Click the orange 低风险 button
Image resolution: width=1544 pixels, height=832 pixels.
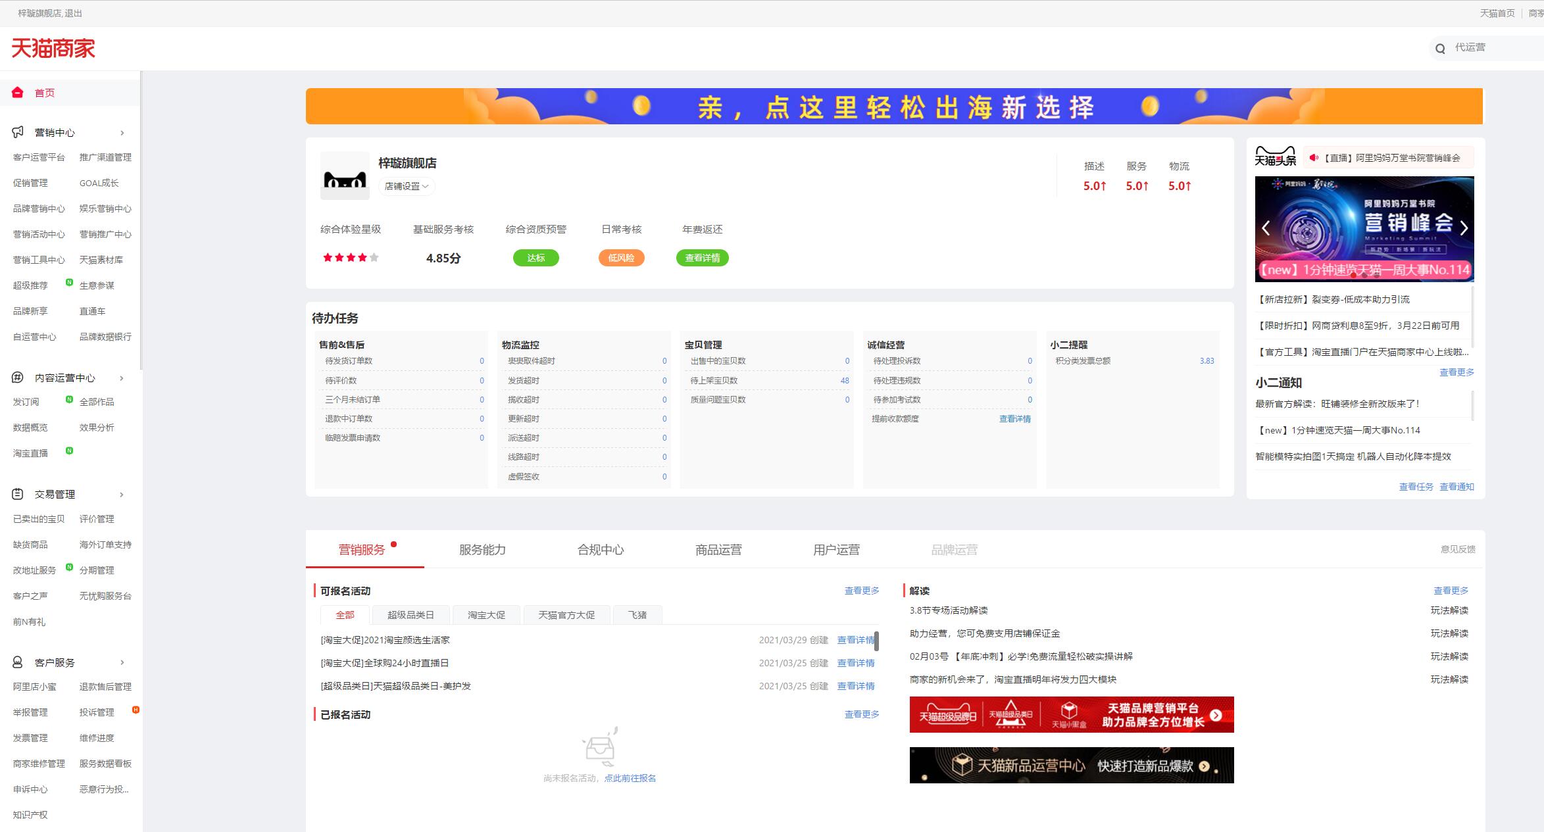point(621,258)
